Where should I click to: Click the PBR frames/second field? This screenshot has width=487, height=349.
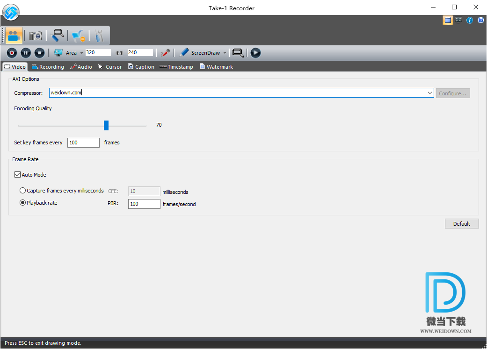(x=144, y=204)
